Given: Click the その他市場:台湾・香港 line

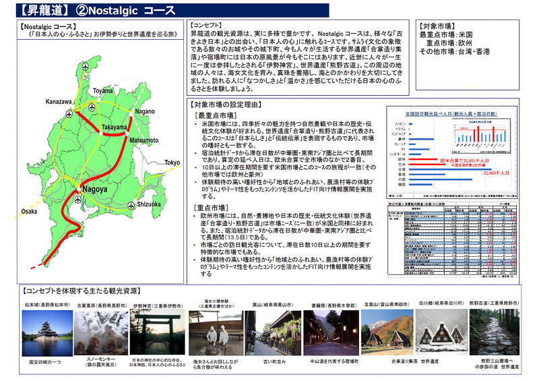Looking at the screenshot, I should 454,52.
